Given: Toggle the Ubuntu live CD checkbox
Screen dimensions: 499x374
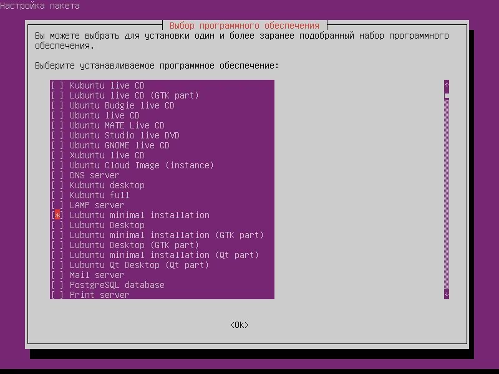Looking at the screenshot, I should tap(57, 115).
